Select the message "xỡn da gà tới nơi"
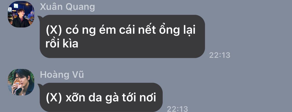Viewport: 292px width, 112px height. click(x=101, y=97)
